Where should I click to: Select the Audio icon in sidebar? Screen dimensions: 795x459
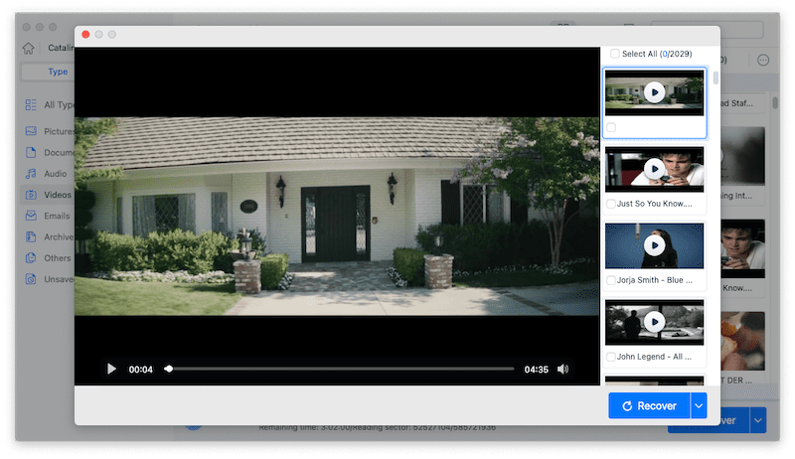31,174
